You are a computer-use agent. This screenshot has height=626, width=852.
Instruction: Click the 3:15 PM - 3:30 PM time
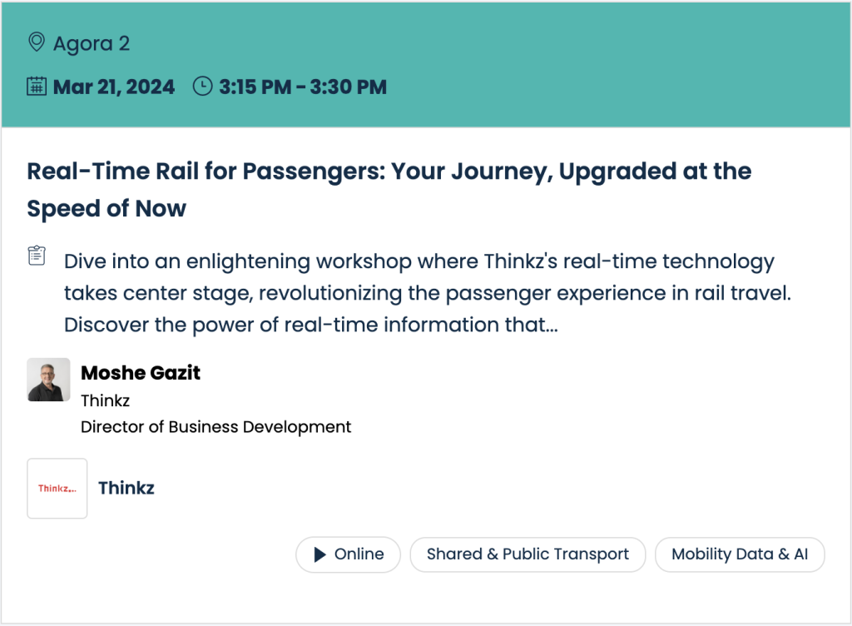click(303, 87)
